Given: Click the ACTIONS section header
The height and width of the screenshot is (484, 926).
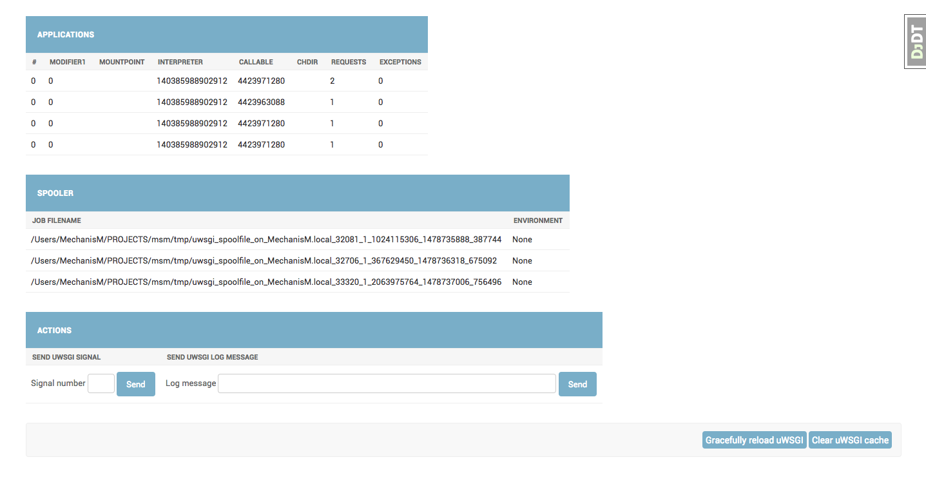Looking at the screenshot, I should tap(314, 330).
